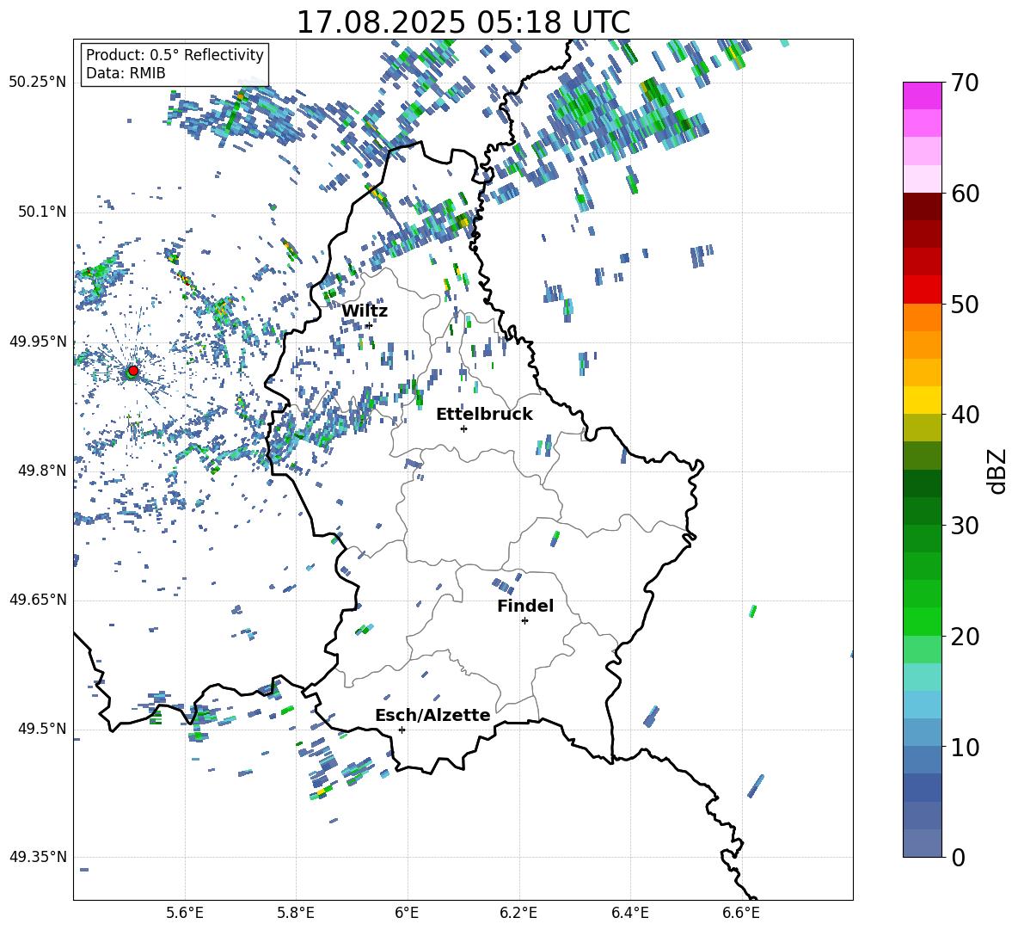Click the 50.1°N latitude label
Viewport: 1018px width, 930px height.
tap(41, 212)
